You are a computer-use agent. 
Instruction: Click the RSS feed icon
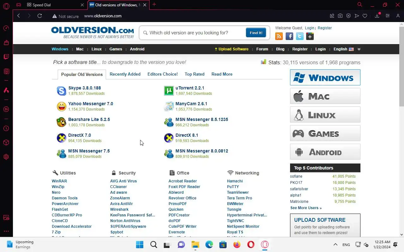pos(279,36)
